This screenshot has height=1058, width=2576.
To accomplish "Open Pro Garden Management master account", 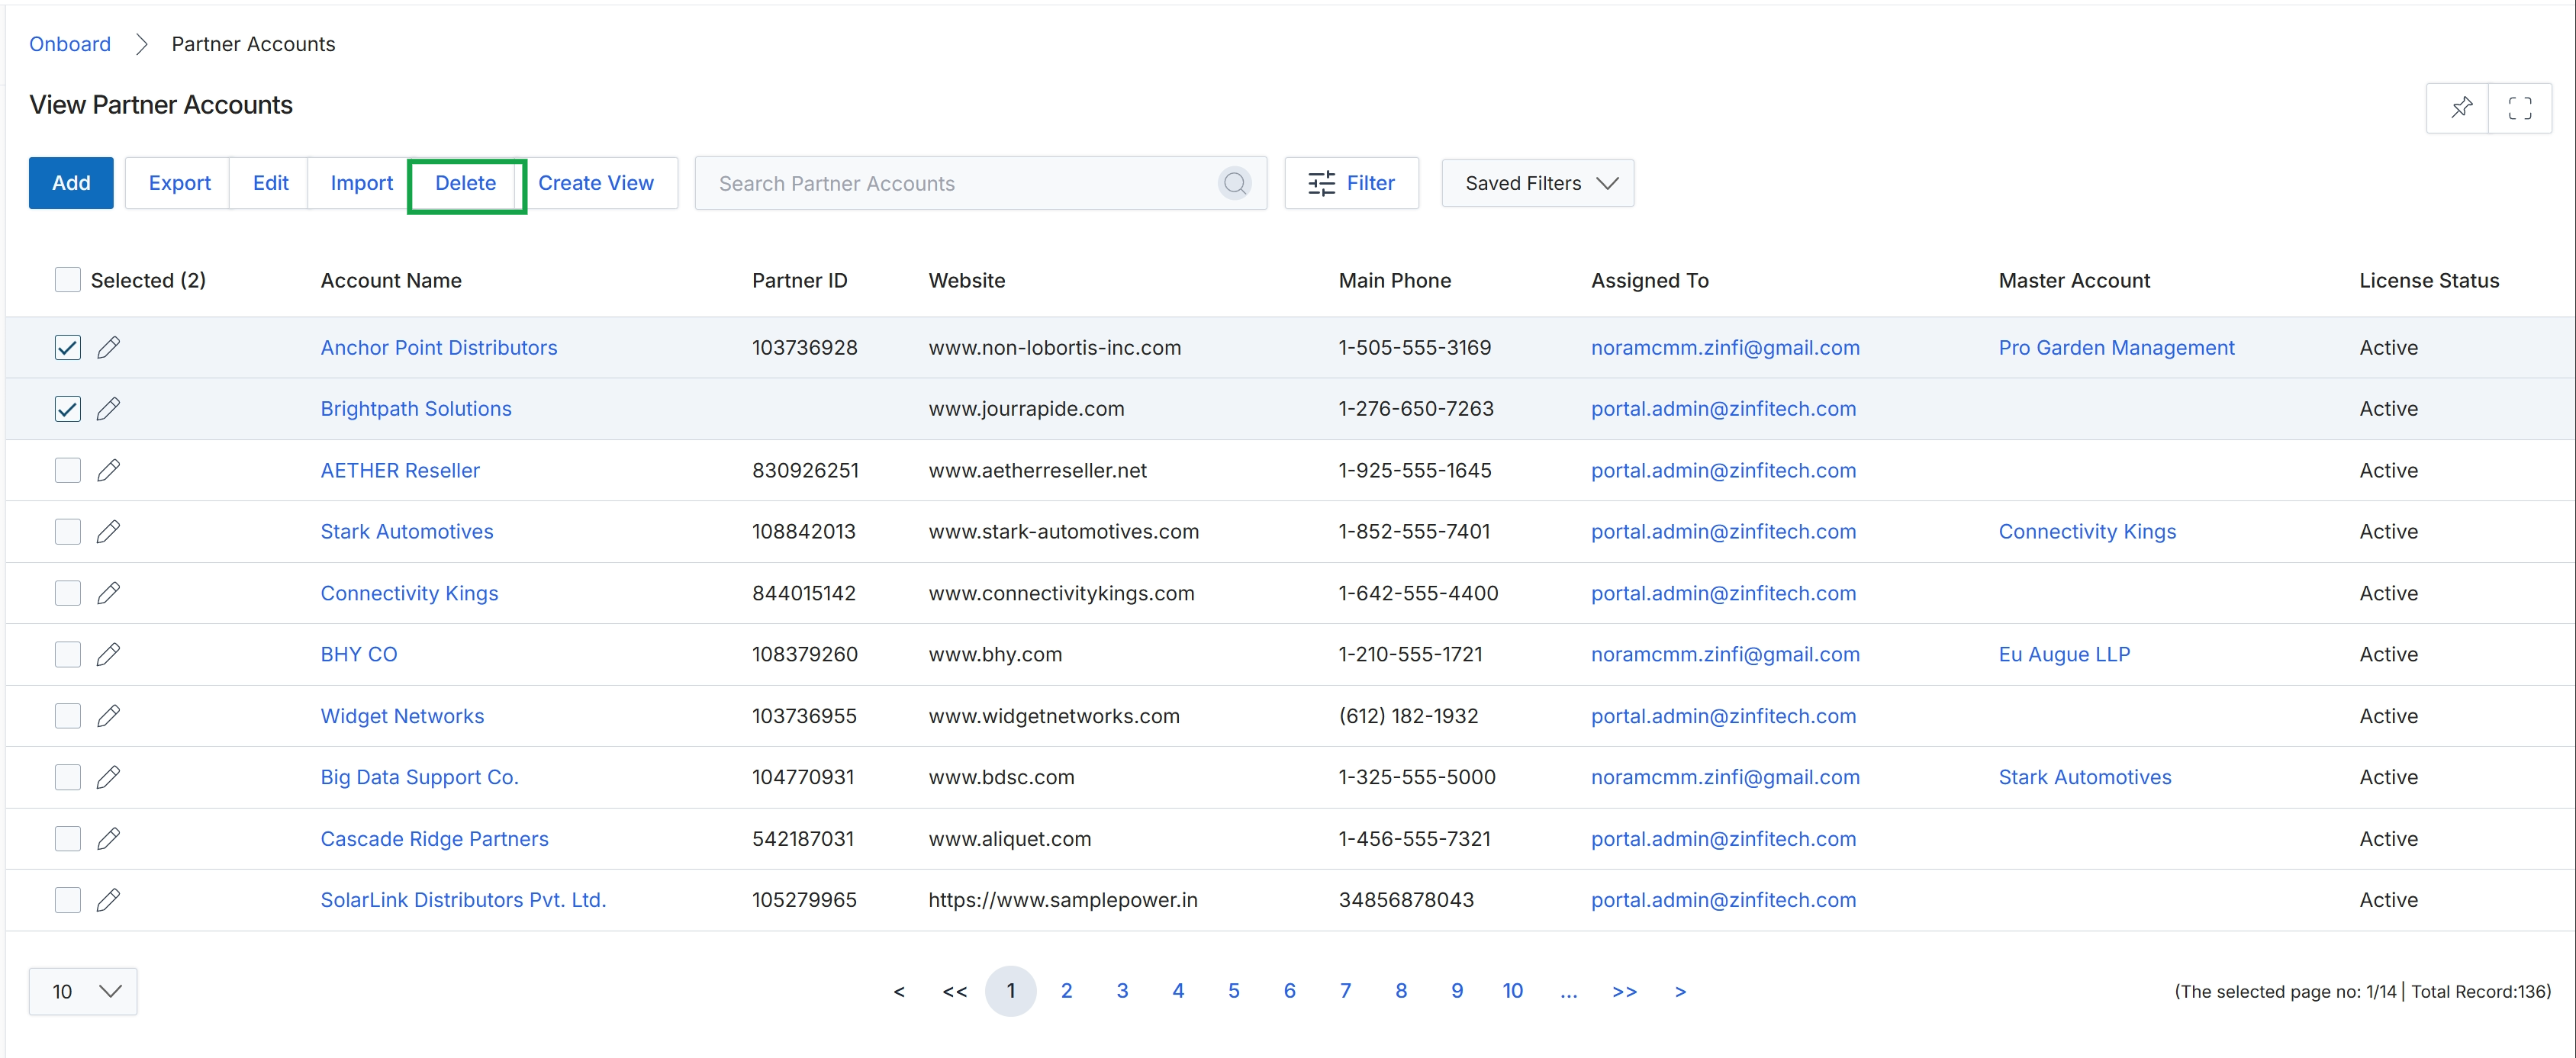I will (x=2116, y=347).
